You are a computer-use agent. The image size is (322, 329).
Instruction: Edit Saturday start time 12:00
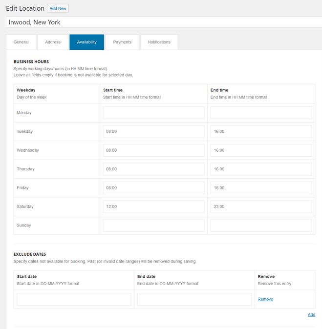153,206
